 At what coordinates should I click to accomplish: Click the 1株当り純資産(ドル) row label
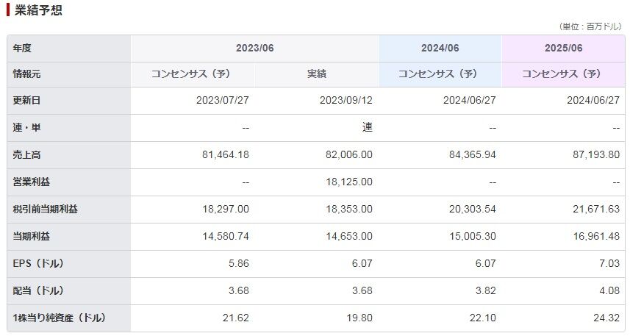point(59,318)
